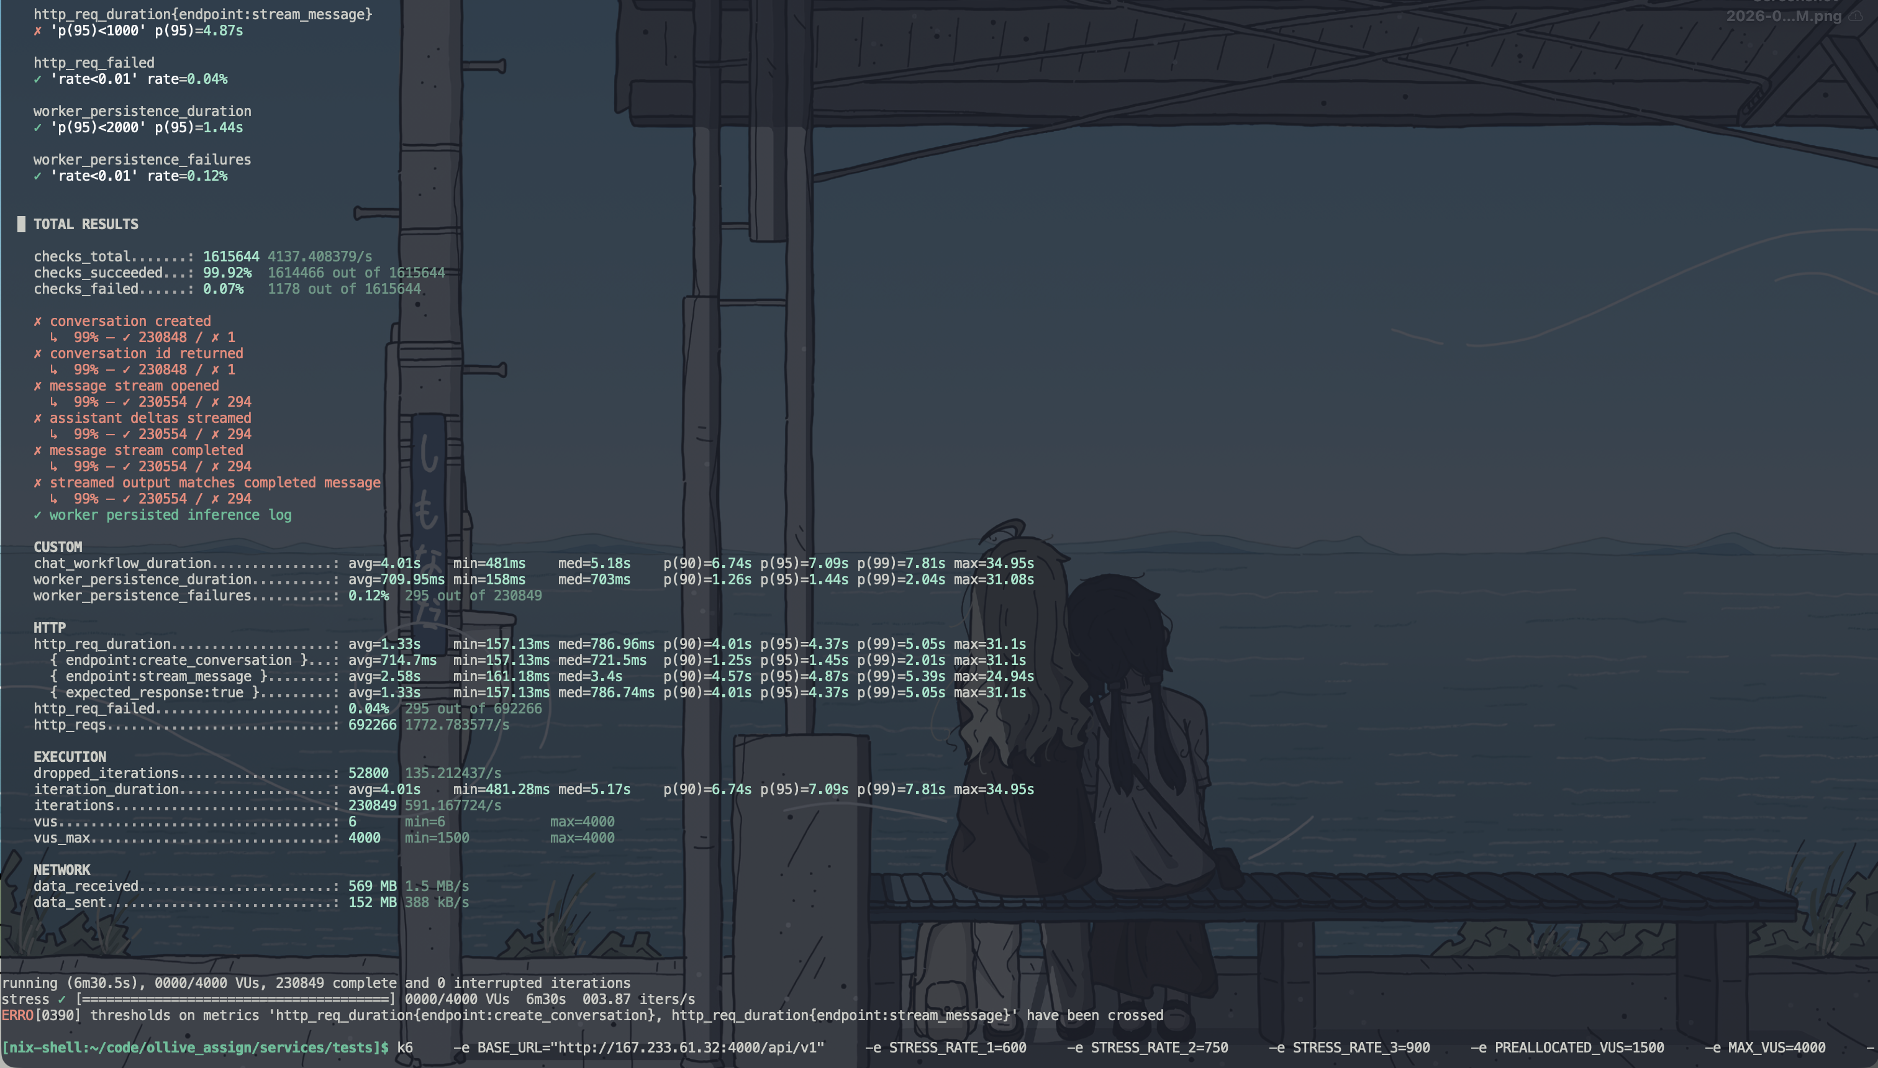Click the TOTAL RESULTS heading
Image resolution: width=1878 pixels, height=1068 pixels.
coord(86,224)
